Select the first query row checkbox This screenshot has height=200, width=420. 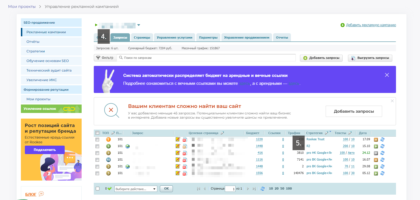(97, 139)
